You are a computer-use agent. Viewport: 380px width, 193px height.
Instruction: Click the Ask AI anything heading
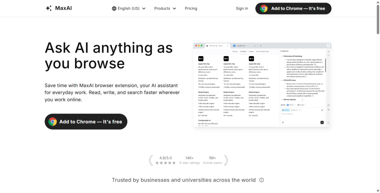pyautogui.click(x=109, y=55)
